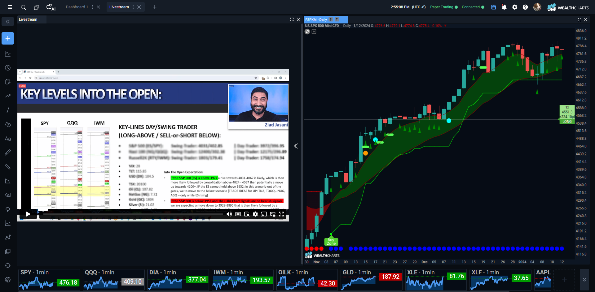The height and width of the screenshot is (292, 595).
Task: Enter video fullscreen mode
Action: click(x=281, y=214)
